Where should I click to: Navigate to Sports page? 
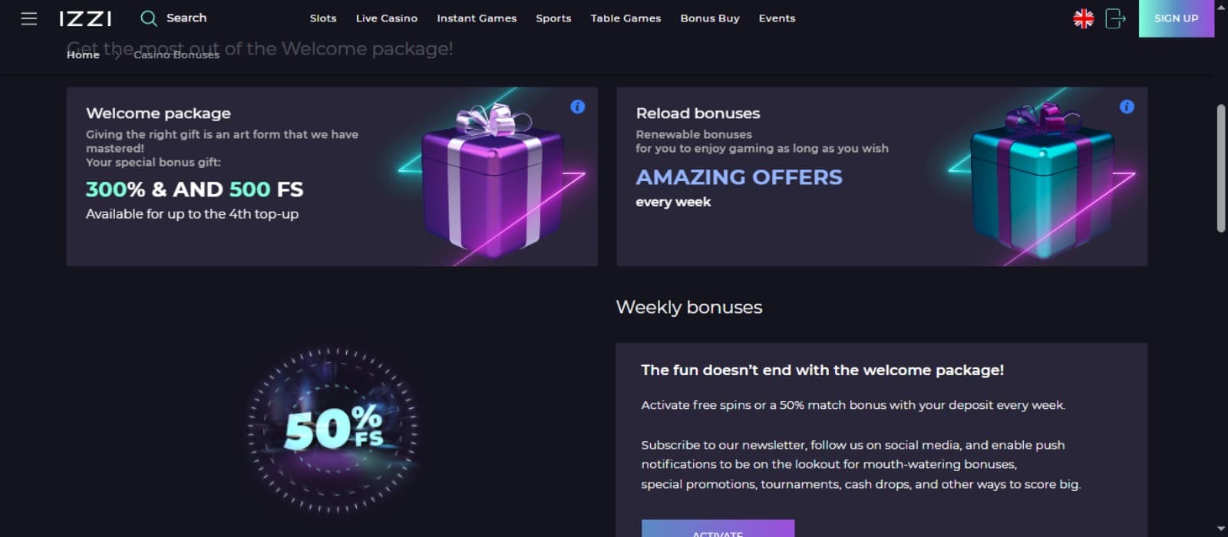coord(553,18)
